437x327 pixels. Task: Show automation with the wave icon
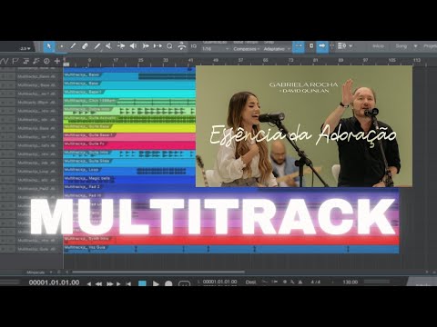[x=5, y=61]
